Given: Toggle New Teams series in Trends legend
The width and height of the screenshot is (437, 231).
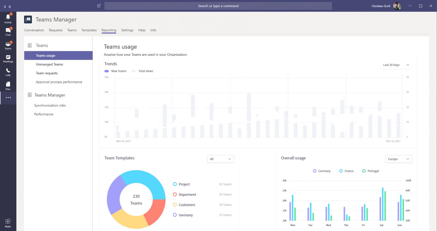Looking at the screenshot, I should point(116,71).
